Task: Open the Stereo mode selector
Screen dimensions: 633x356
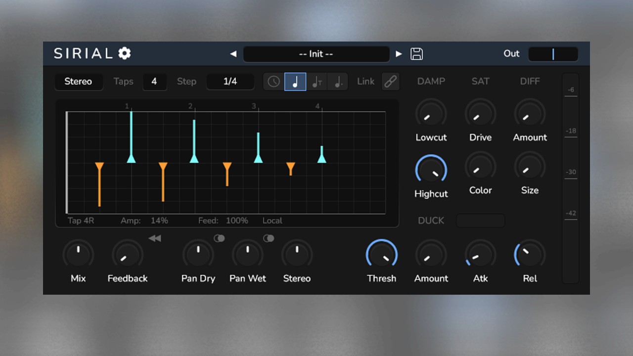Action: click(79, 82)
